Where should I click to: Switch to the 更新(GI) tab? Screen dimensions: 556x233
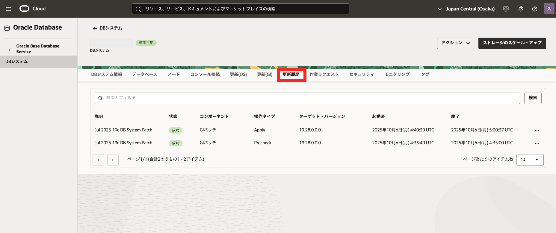click(x=265, y=74)
